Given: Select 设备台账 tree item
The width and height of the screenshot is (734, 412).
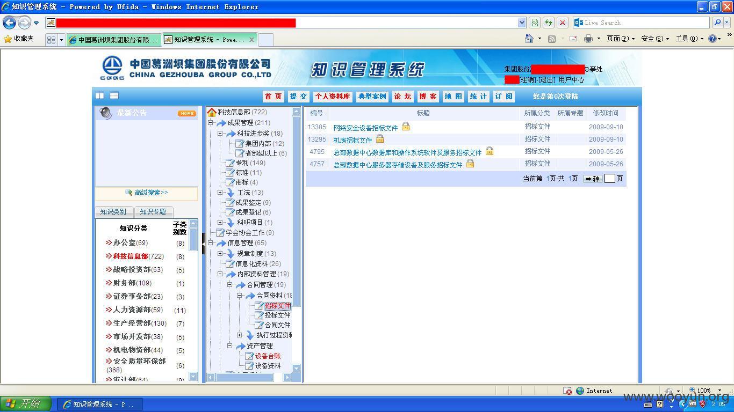Looking at the screenshot, I should click(x=268, y=356).
